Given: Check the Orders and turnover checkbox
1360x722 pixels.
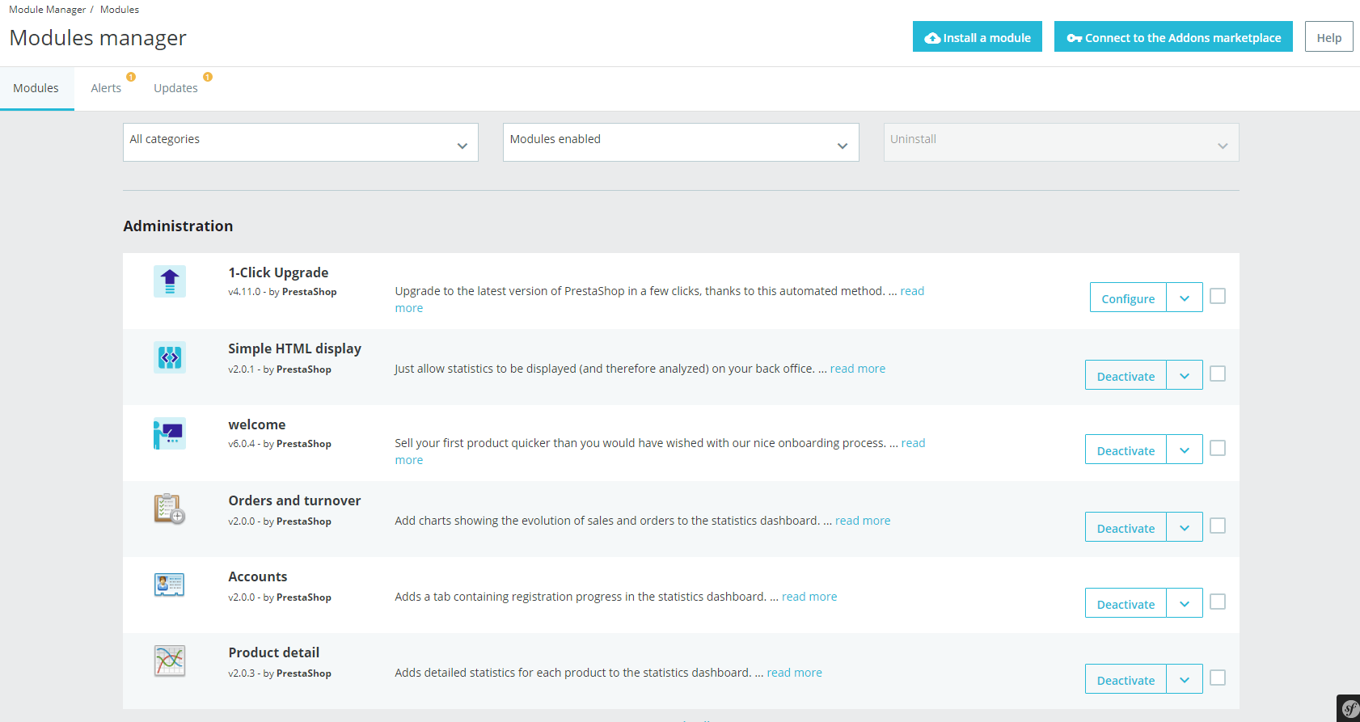Looking at the screenshot, I should [x=1218, y=526].
